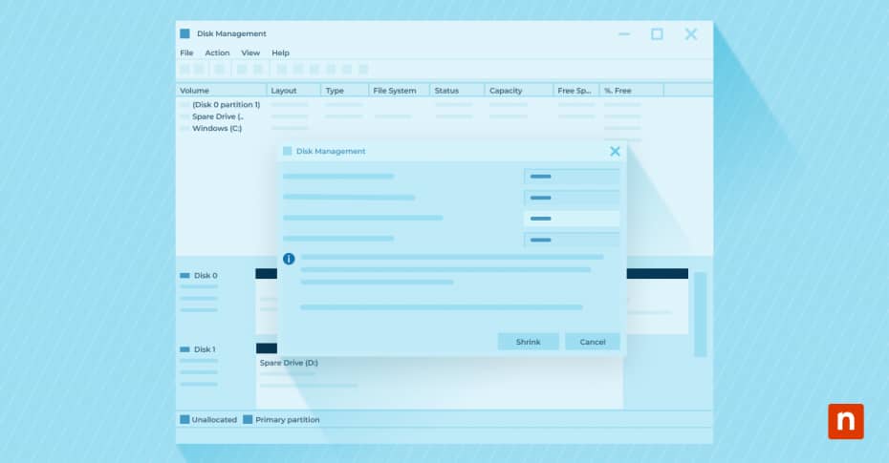Close the Disk Management shrink dialog
The height and width of the screenshot is (463, 889).
tap(615, 151)
